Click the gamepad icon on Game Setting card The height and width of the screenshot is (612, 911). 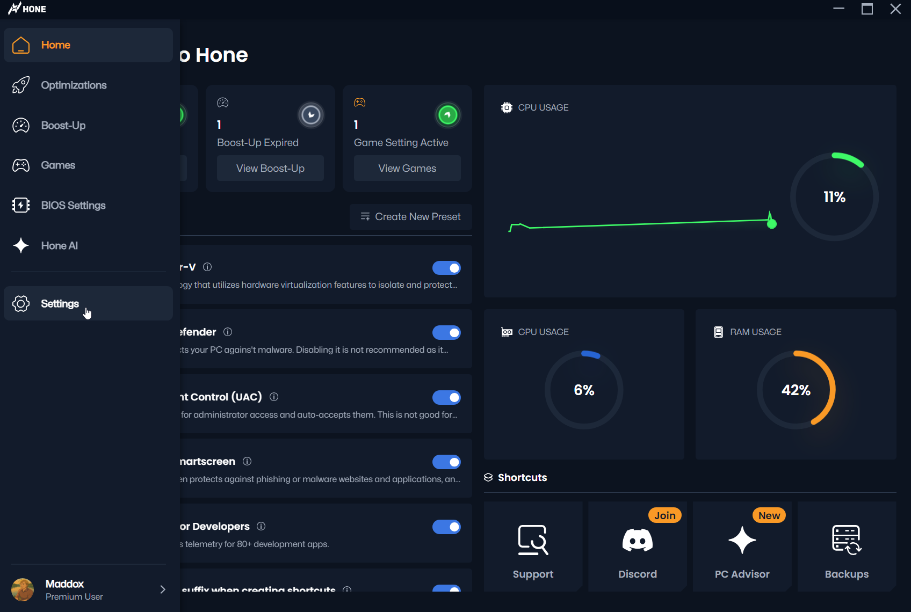click(360, 103)
